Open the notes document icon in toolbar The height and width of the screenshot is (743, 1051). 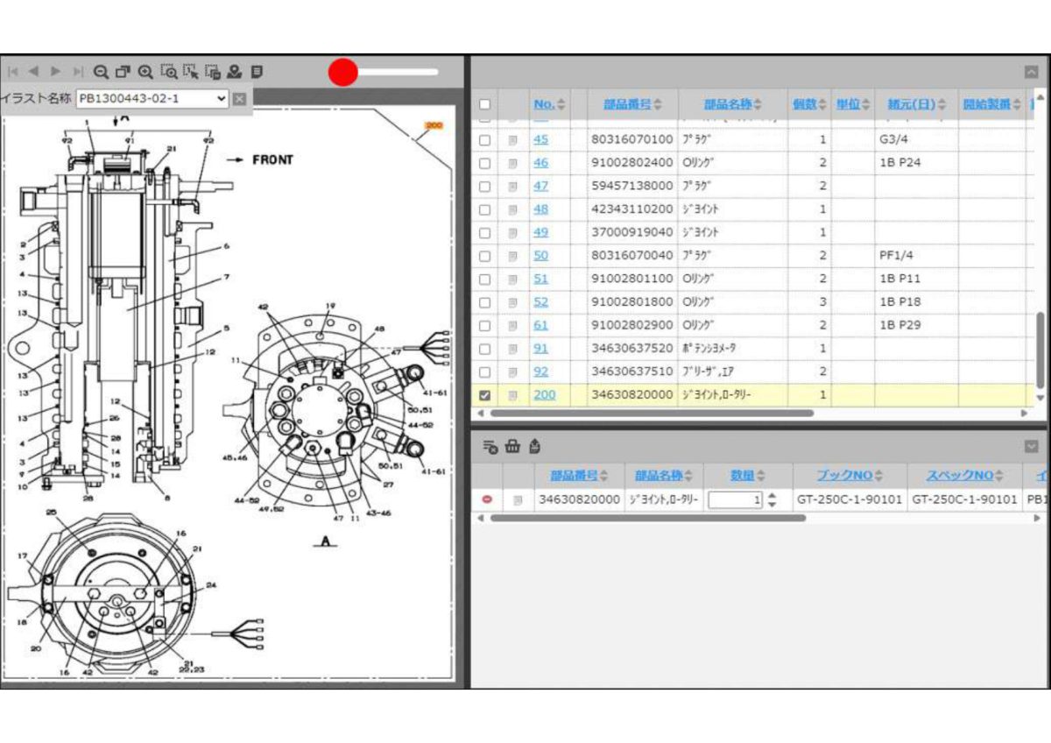pos(257,72)
